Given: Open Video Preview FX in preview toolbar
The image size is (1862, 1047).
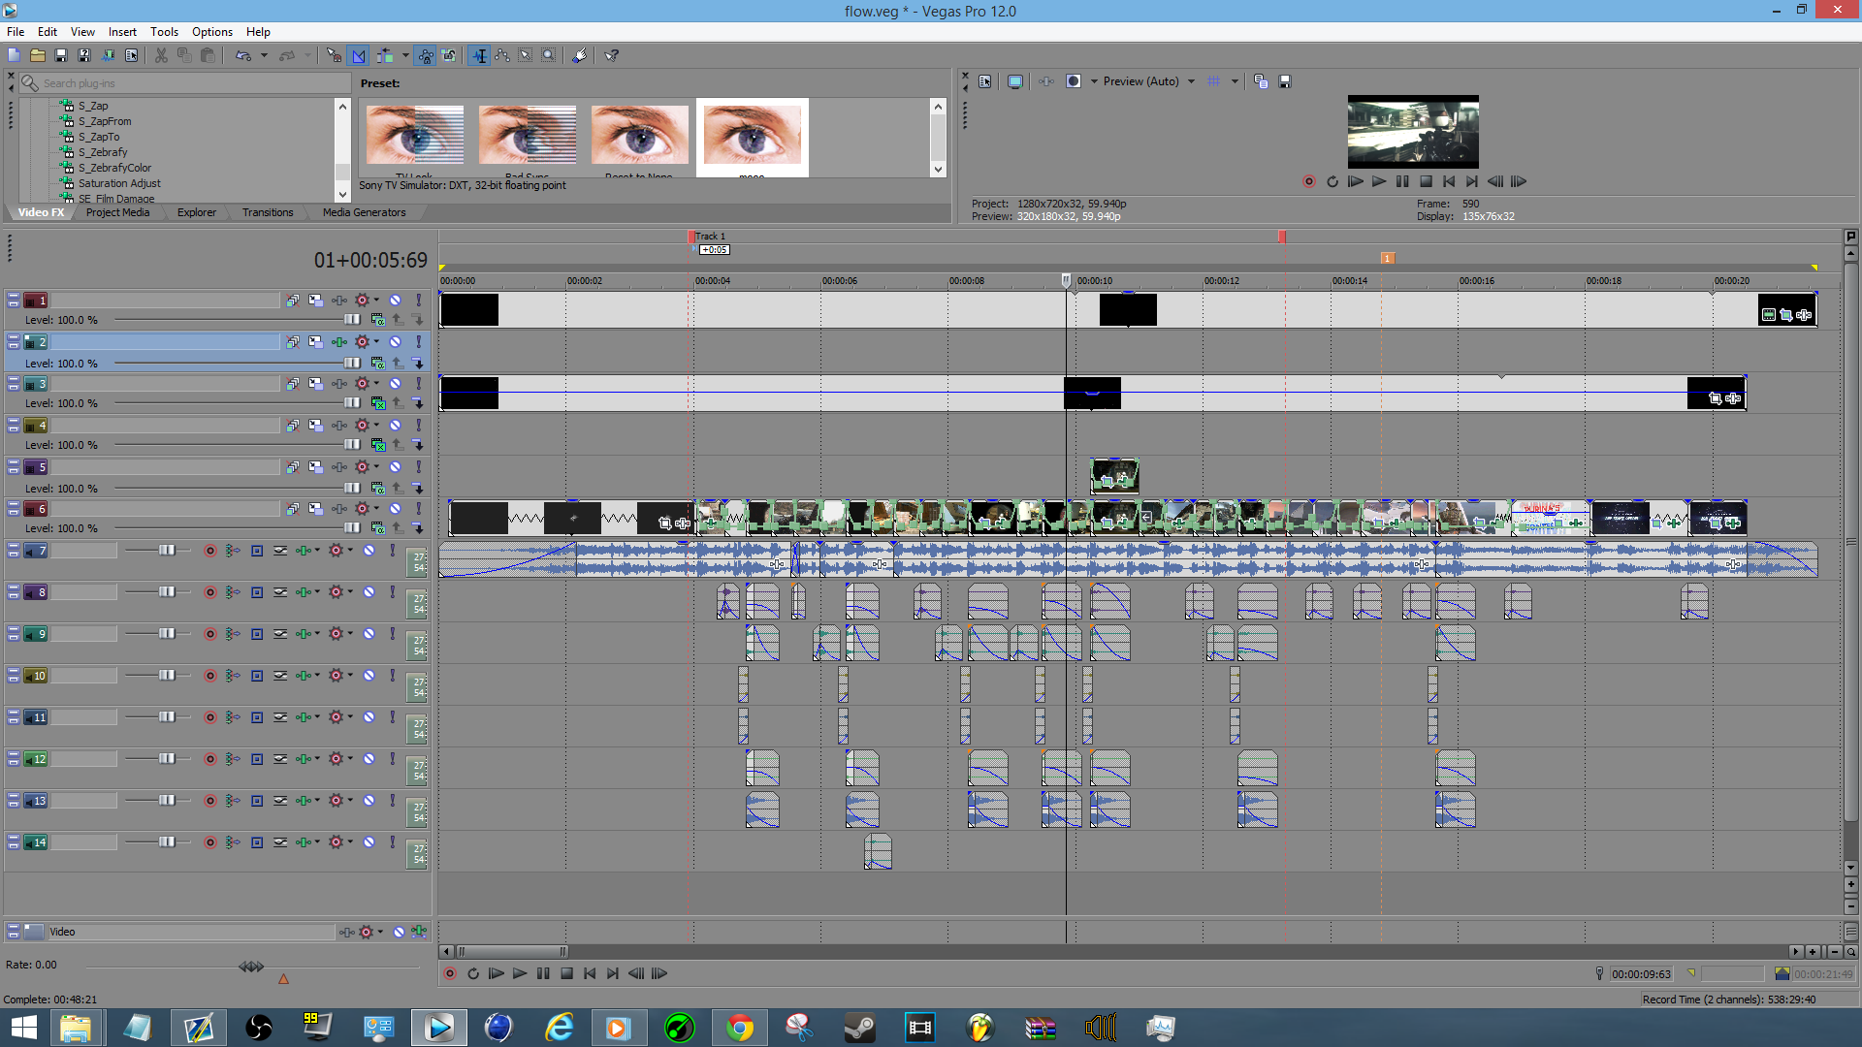Looking at the screenshot, I should pos(1046,81).
